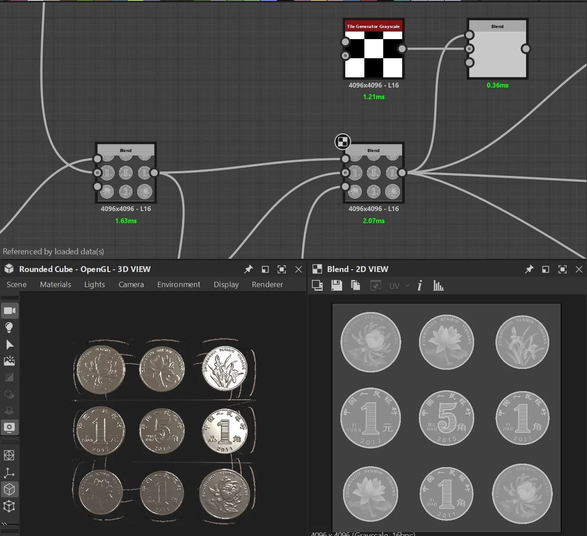Toggle the histogram in 2D view
The image size is (587, 536).
click(439, 285)
